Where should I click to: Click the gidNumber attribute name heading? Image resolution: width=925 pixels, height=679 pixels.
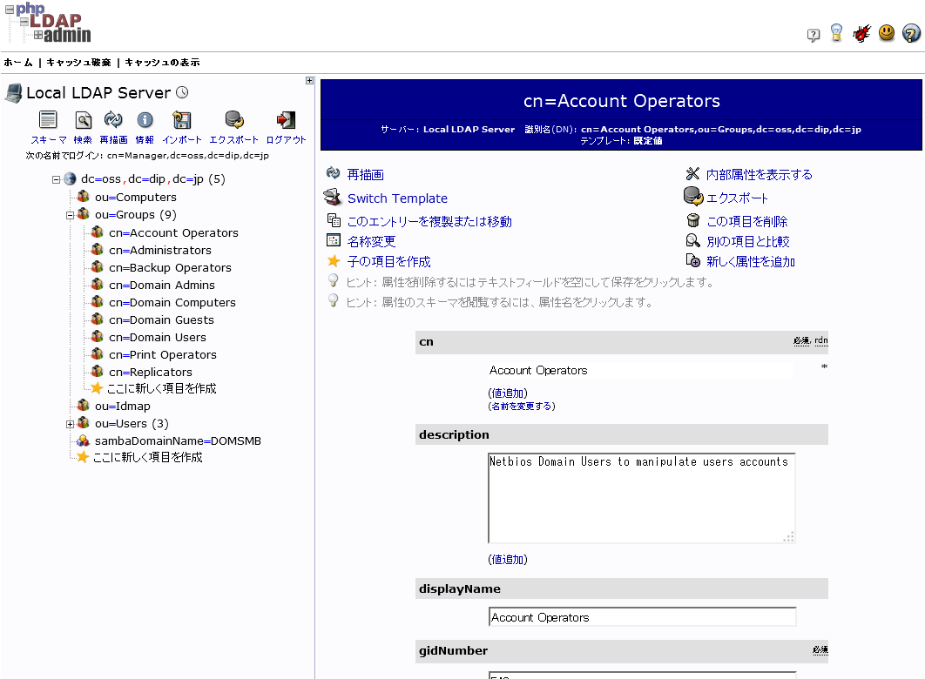pyautogui.click(x=453, y=651)
